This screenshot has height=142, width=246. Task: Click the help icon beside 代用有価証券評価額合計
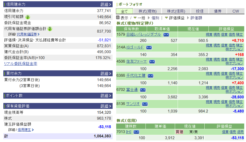pos(50,29)
